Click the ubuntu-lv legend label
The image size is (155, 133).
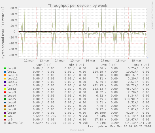[15, 123]
